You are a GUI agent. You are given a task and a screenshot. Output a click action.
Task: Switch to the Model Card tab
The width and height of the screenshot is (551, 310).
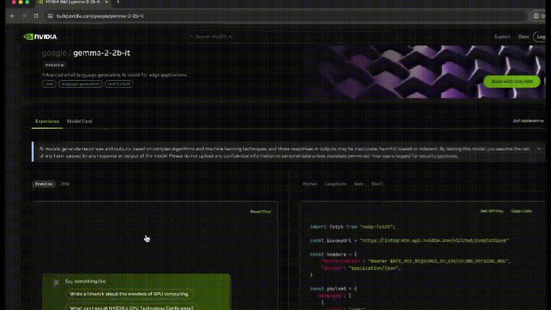coord(80,121)
